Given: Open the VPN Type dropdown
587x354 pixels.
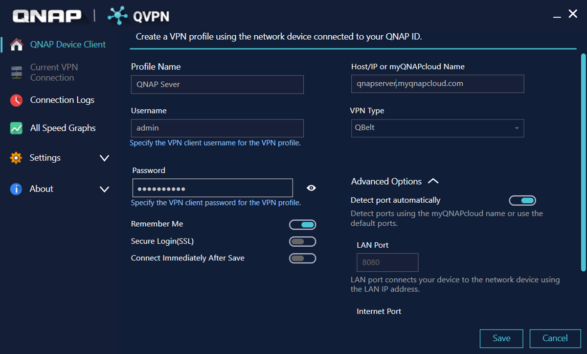Looking at the screenshot, I should click(x=517, y=128).
